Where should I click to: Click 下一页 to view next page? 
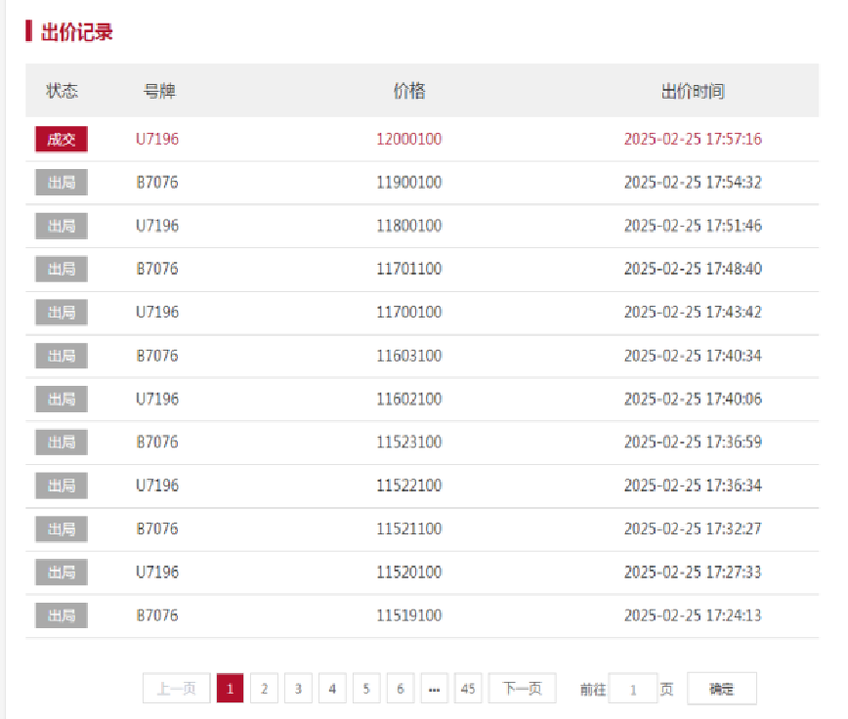tap(522, 689)
